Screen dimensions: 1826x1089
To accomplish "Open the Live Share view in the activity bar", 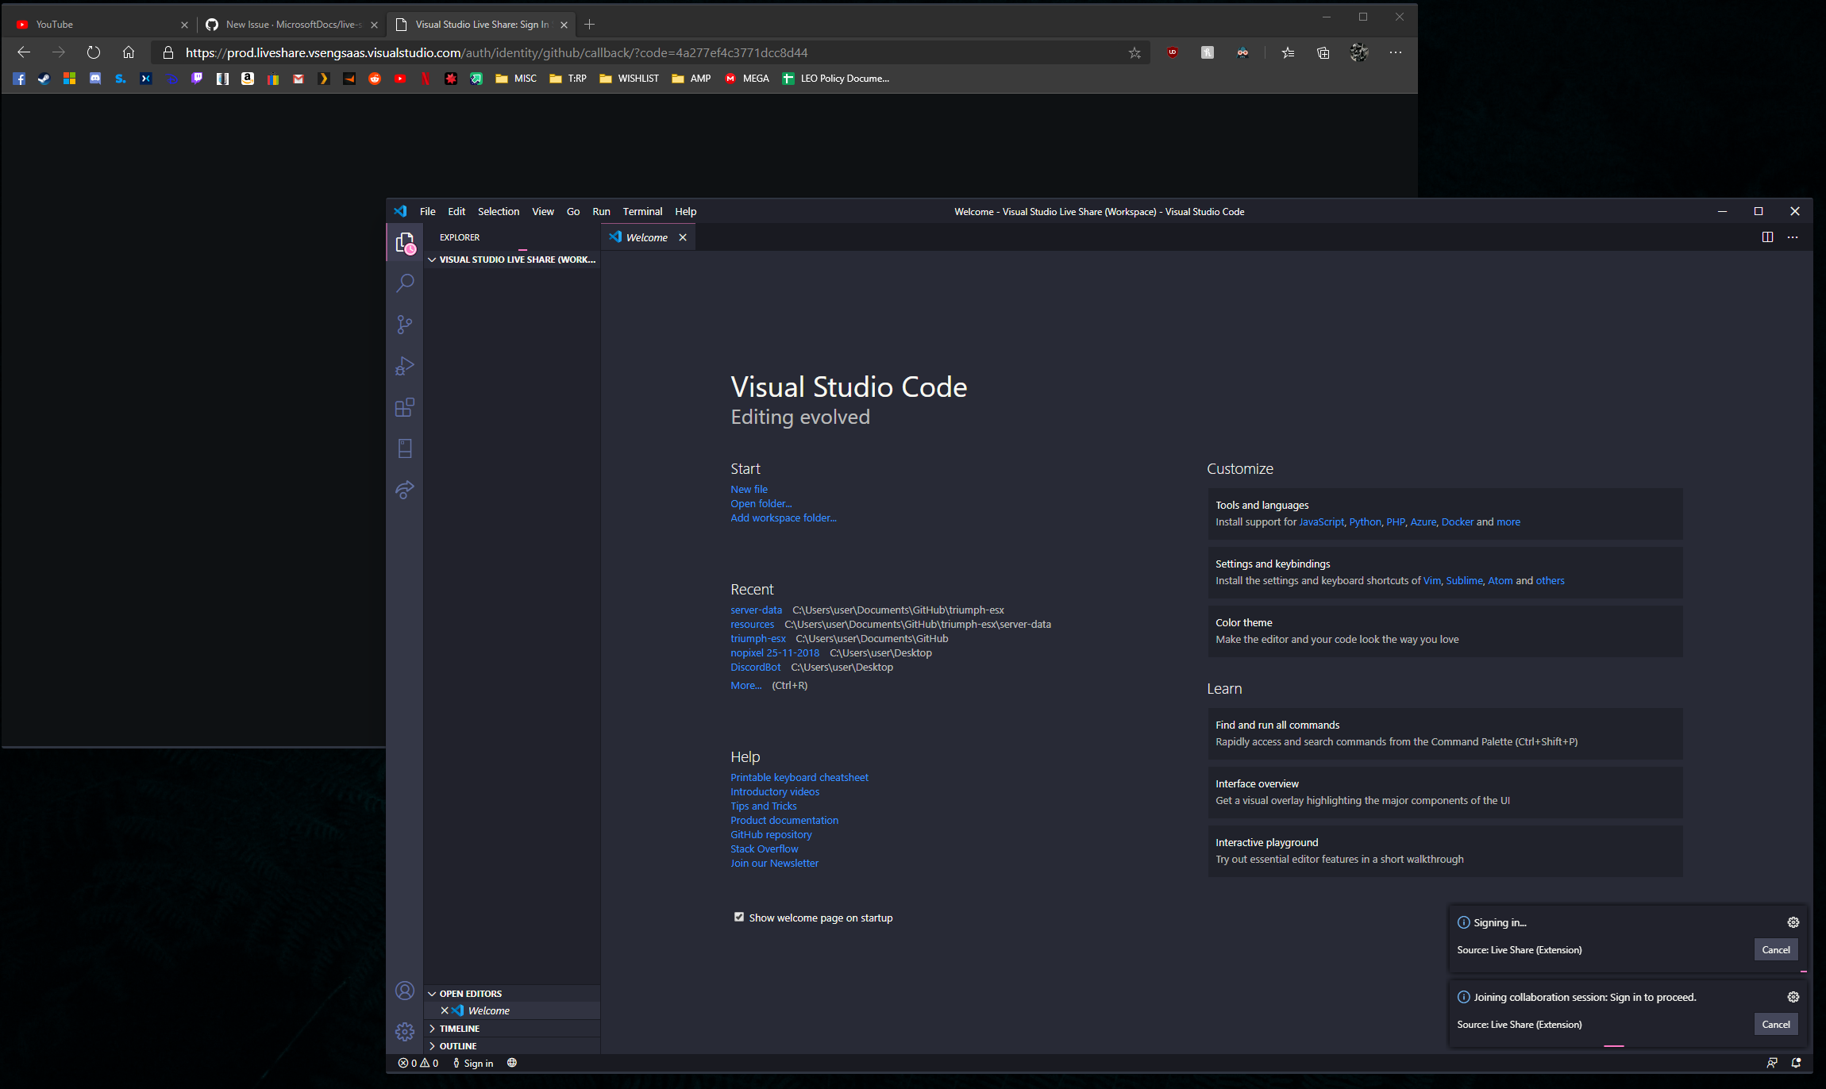I will click(x=405, y=490).
